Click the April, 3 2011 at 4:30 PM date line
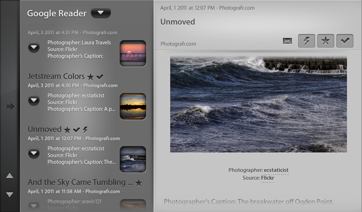 pyautogui.click(x=72, y=85)
